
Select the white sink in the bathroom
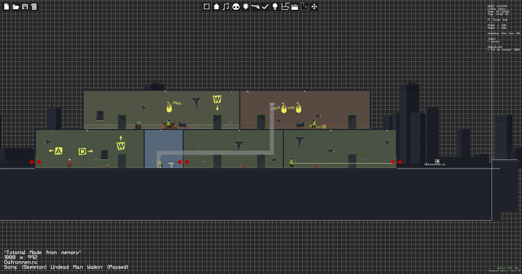(x=171, y=165)
